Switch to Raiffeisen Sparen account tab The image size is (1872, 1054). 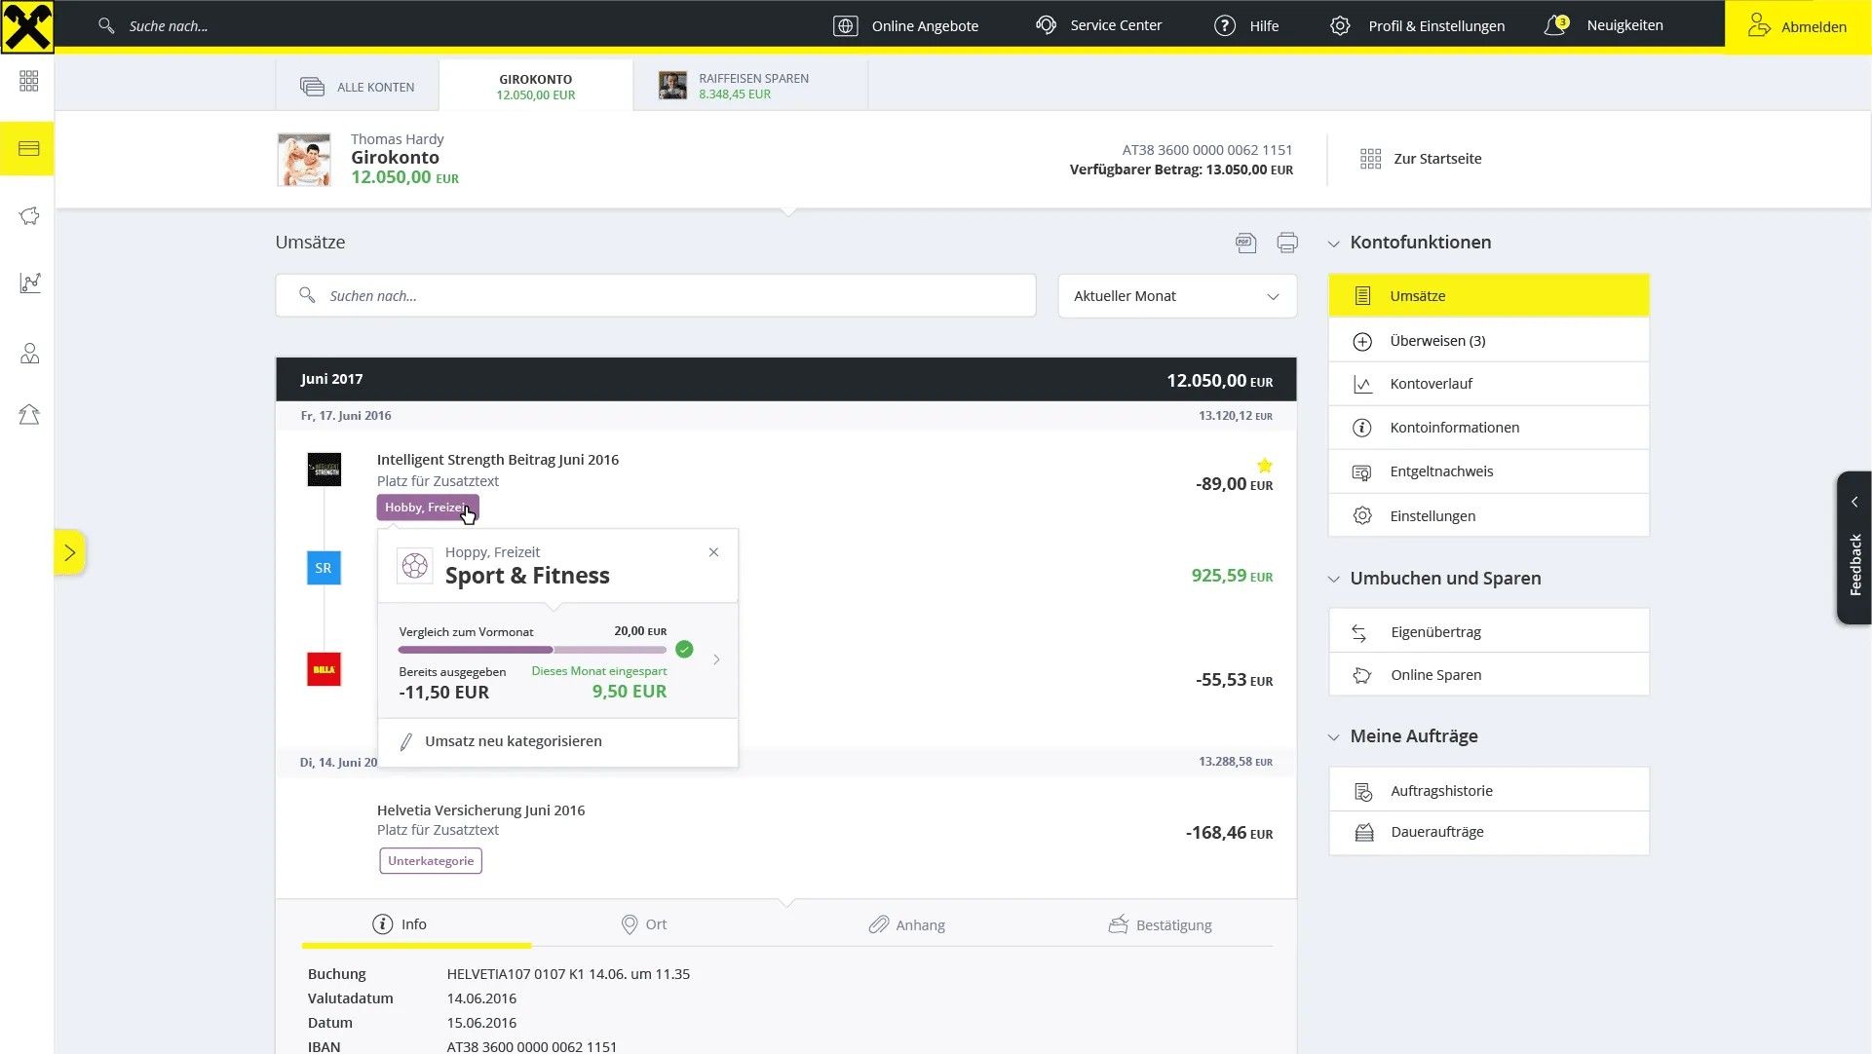tap(750, 86)
